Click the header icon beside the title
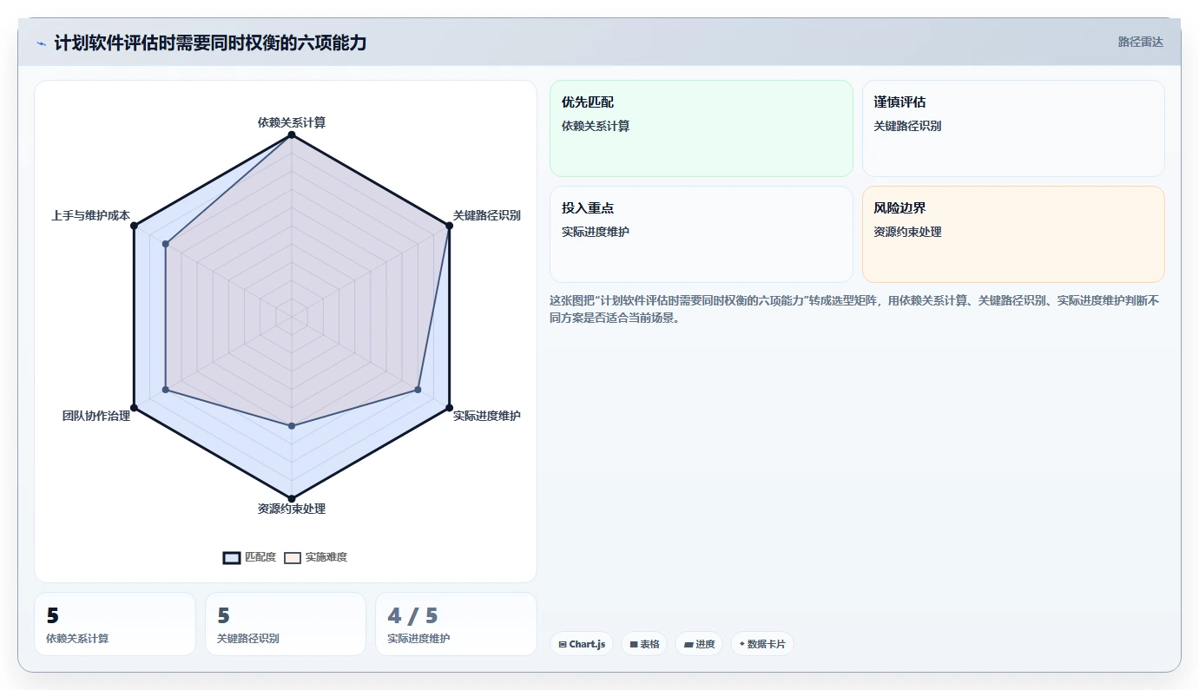This screenshot has height=690, width=1199. pos(41,43)
